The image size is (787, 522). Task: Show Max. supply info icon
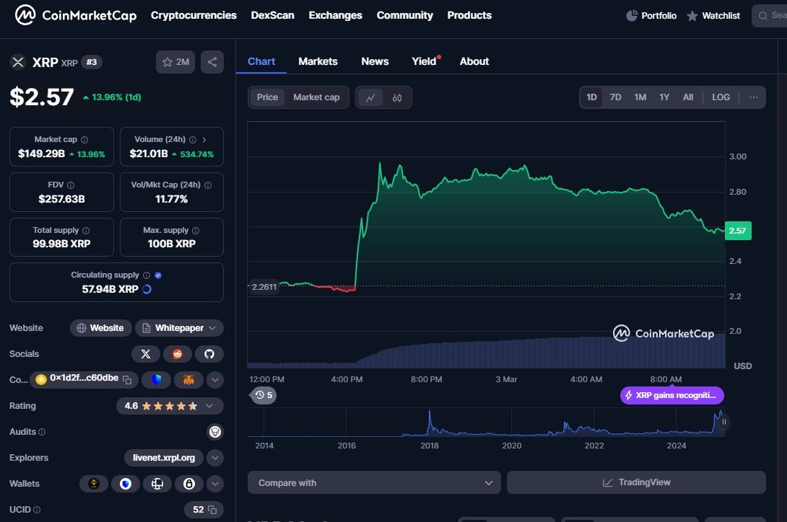coord(196,231)
